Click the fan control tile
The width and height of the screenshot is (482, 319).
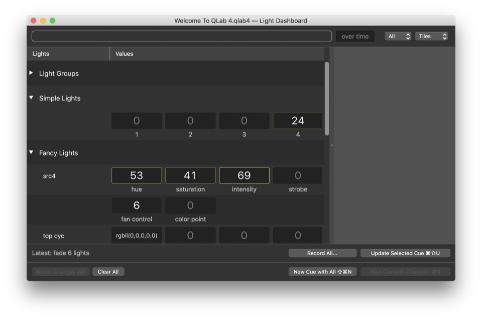point(137,205)
